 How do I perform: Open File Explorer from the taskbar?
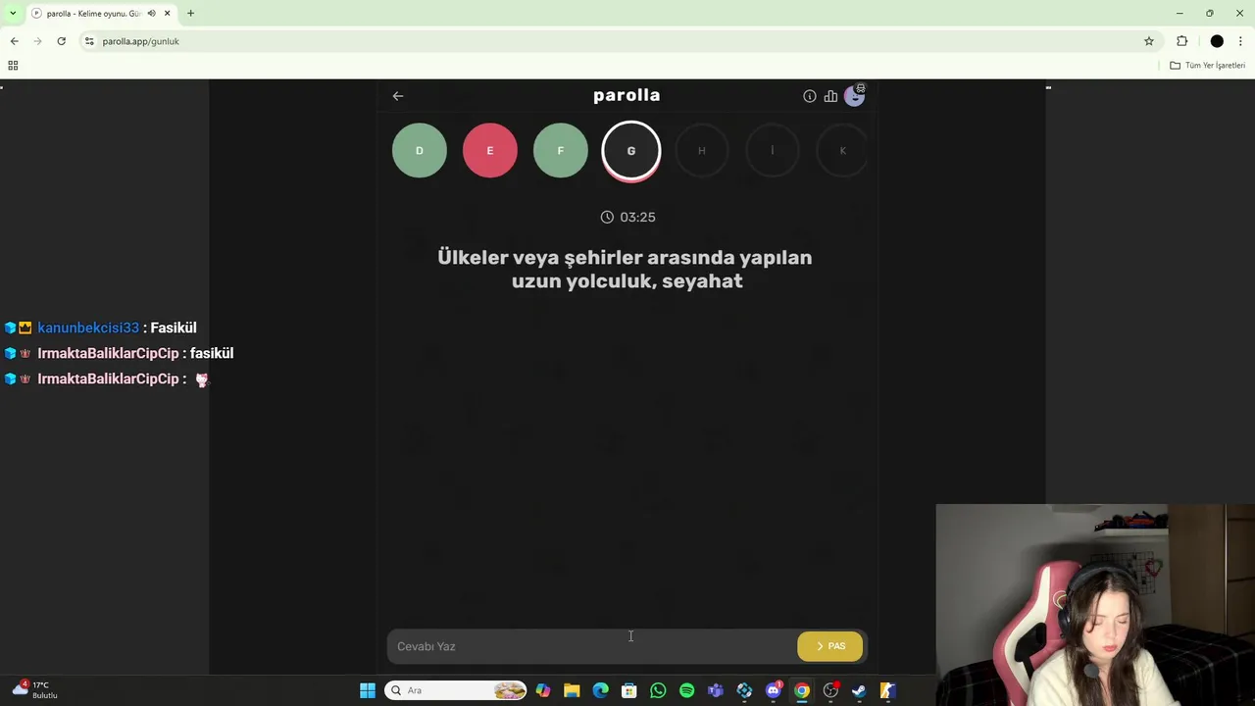(572, 690)
